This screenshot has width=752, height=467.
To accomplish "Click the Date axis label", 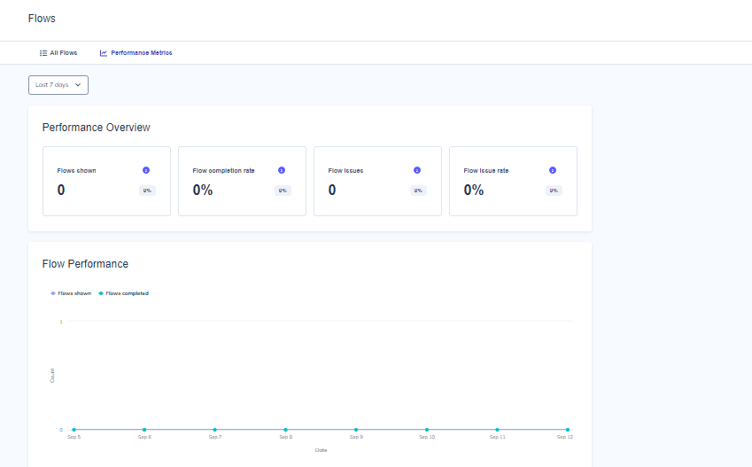I will point(321,450).
